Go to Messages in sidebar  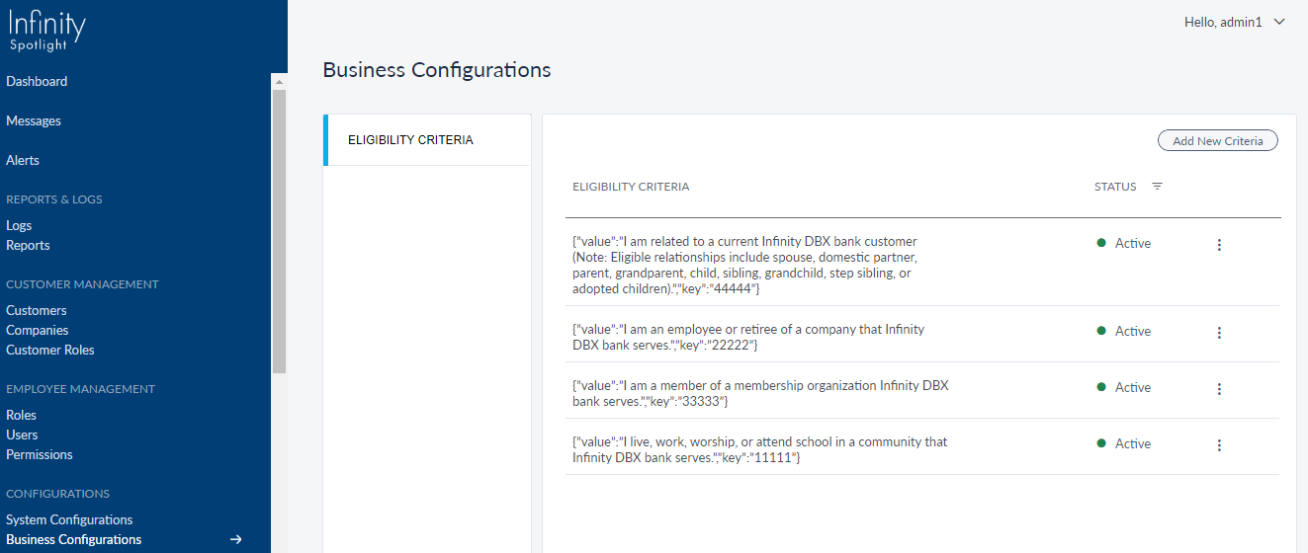click(34, 121)
